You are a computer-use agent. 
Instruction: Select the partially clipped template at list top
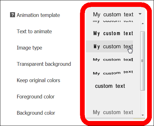click(113, 21)
